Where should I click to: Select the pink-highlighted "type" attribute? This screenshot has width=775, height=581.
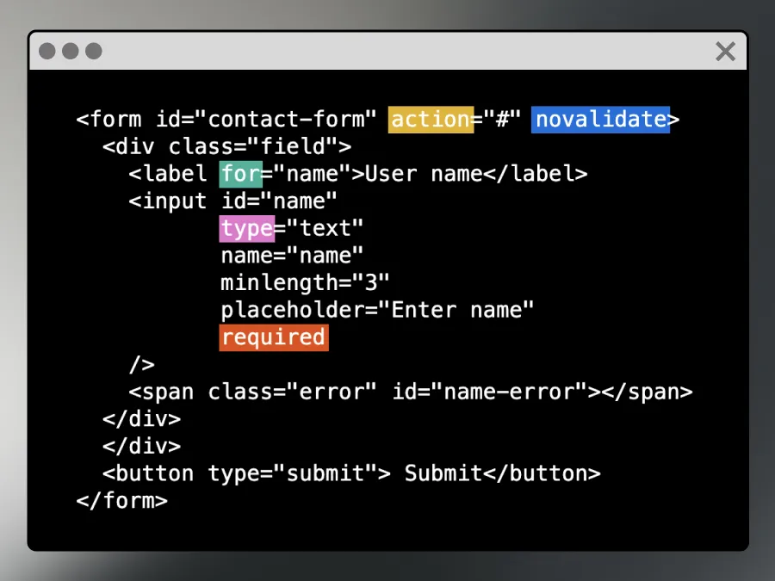click(246, 228)
